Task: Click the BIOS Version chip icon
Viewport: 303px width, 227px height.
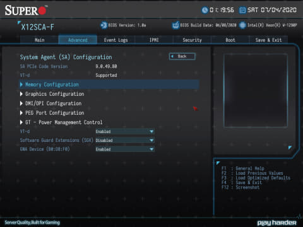Action: click(x=104, y=25)
